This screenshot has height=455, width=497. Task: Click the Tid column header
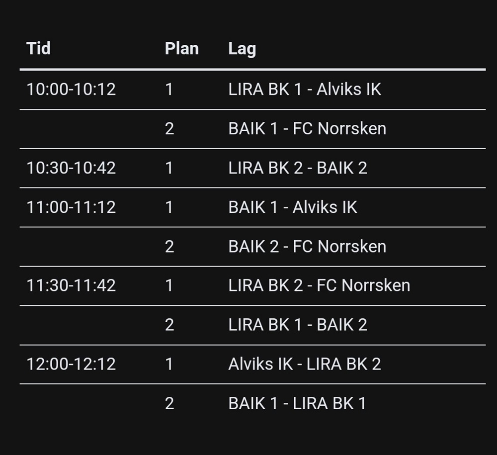pos(38,49)
